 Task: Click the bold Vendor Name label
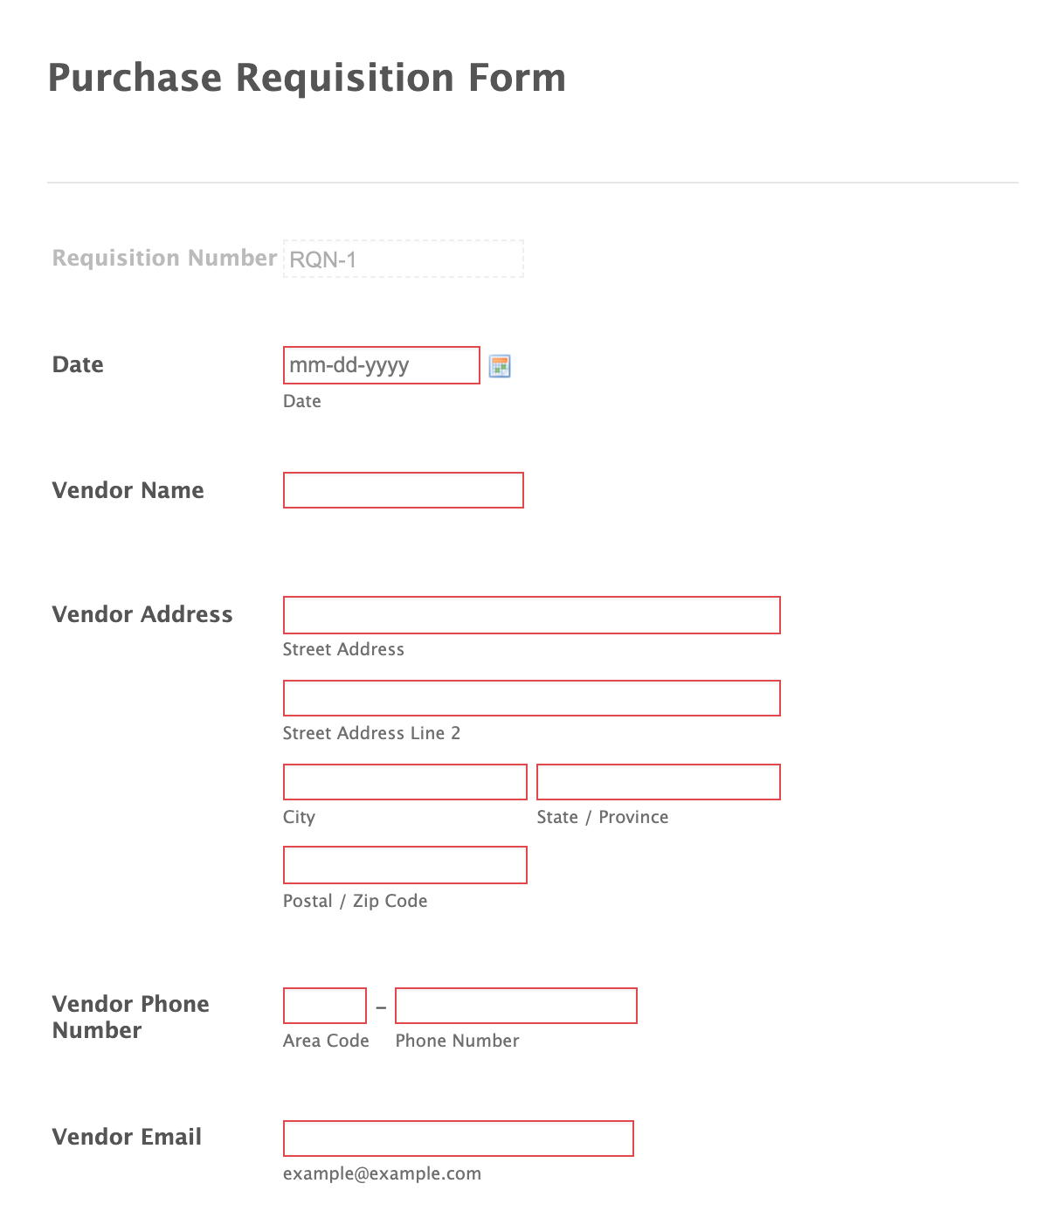coord(128,490)
